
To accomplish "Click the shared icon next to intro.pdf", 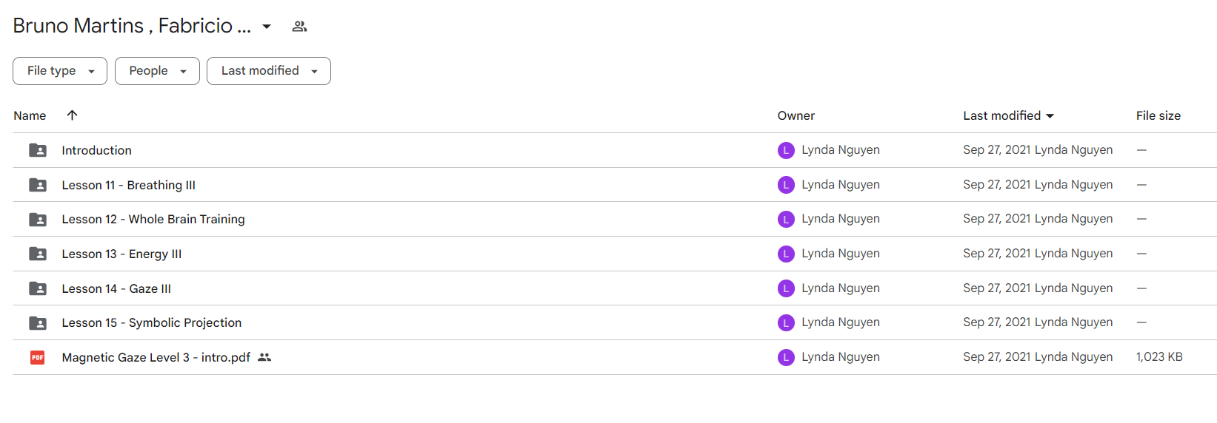I will pos(264,357).
